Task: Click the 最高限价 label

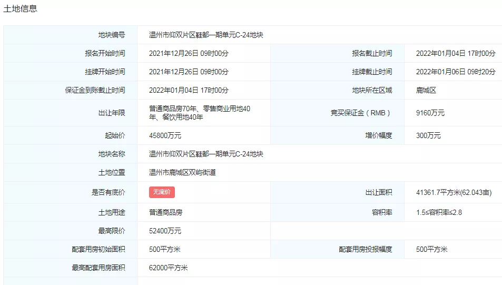Action: point(112,231)
